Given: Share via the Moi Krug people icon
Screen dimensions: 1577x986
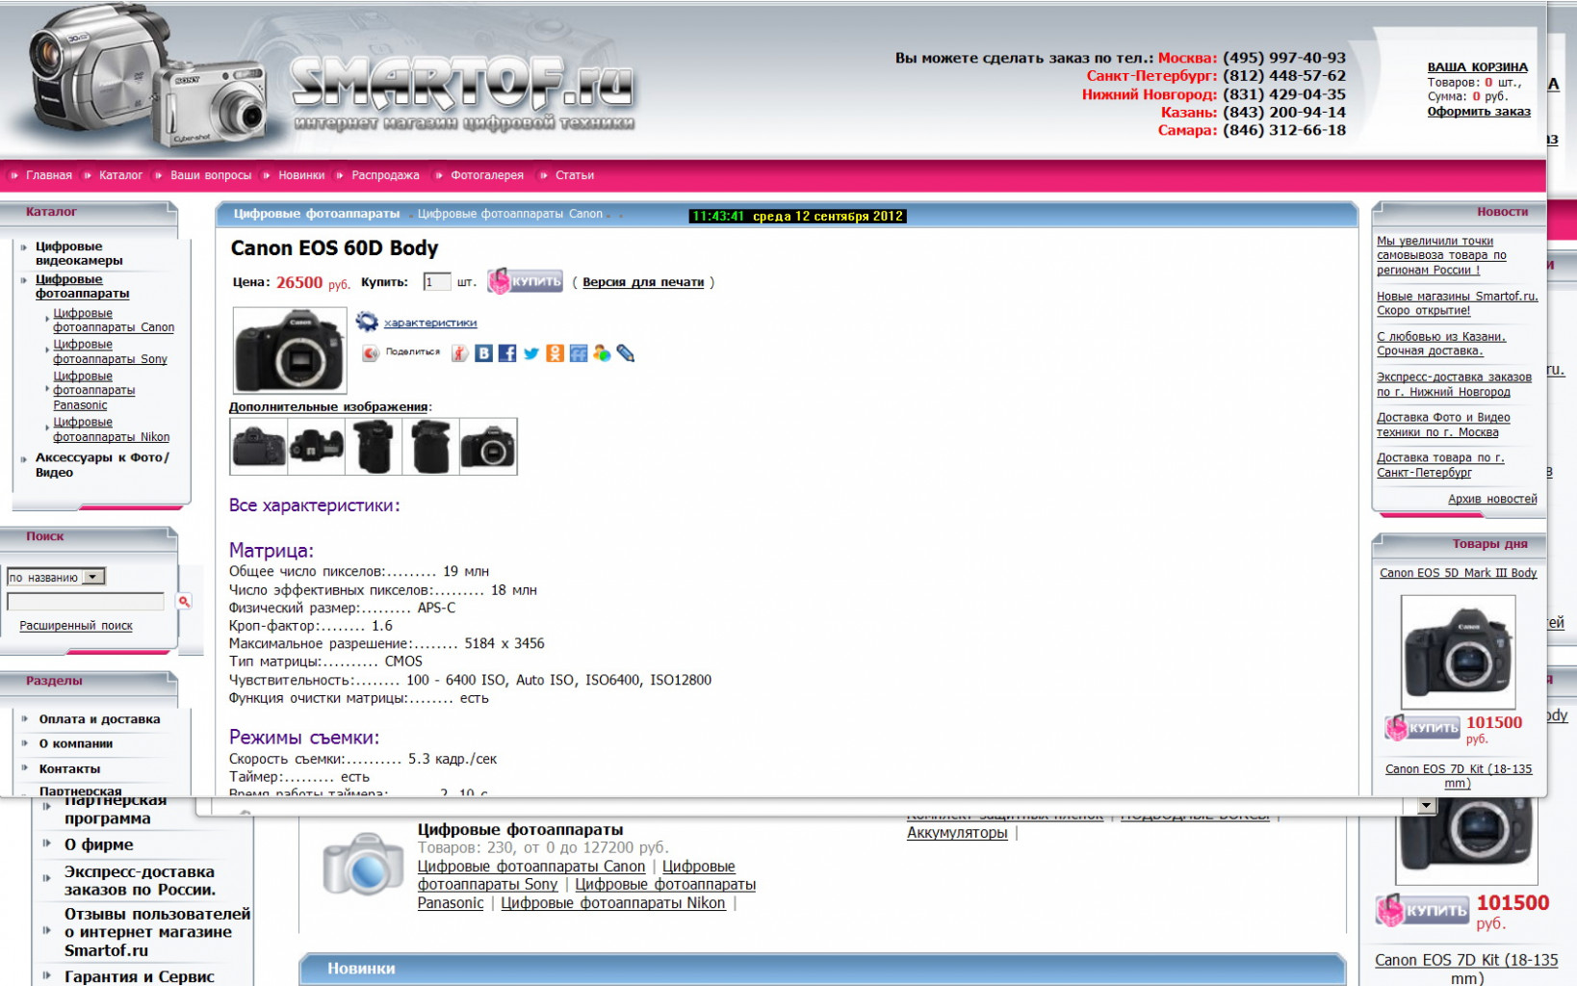Looking at the screenshot, I should [602, 353].
